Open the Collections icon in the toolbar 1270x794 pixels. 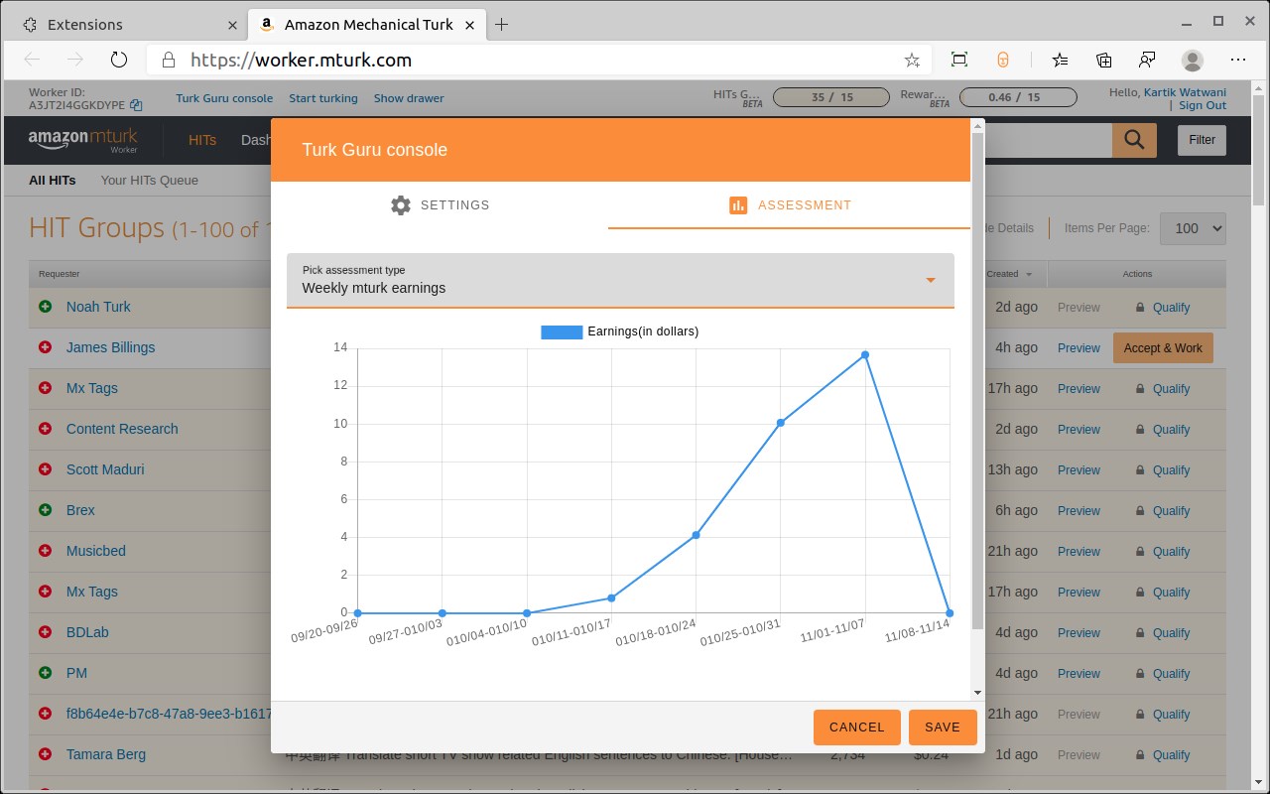1103,60
